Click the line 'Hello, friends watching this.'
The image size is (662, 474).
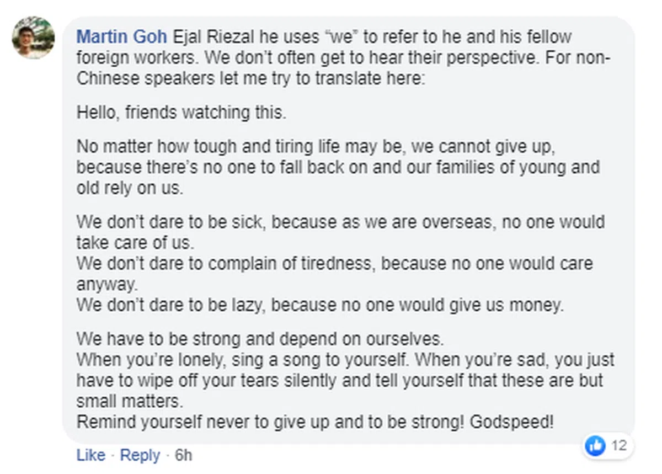pyautogui.click(x=181, y=113)
